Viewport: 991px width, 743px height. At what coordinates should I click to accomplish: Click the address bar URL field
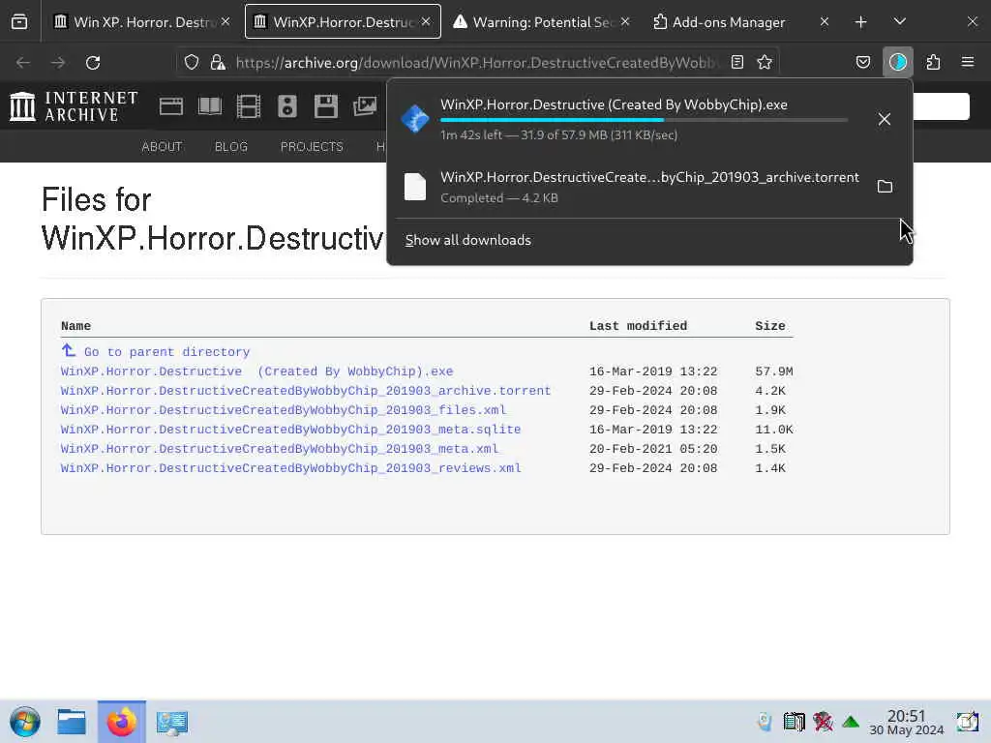tap(477, 63)
